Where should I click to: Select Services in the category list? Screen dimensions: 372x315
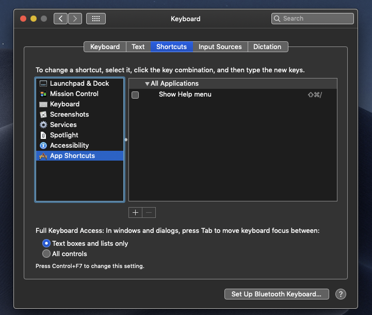click(79, 125)
